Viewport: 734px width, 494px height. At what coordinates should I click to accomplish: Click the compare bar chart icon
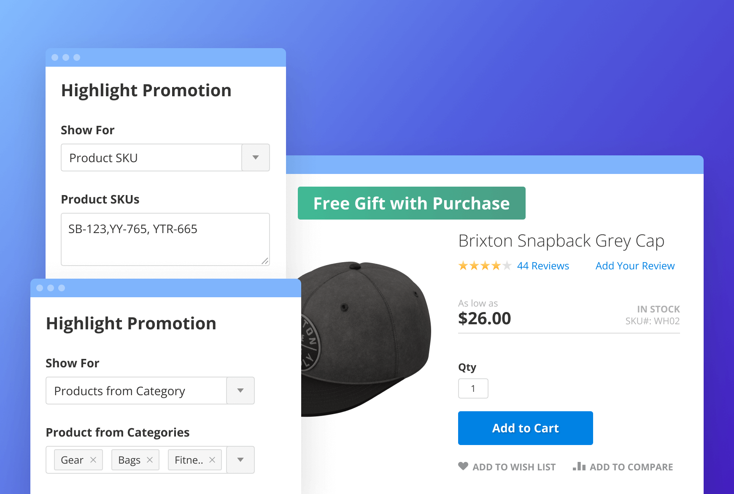(579, 466)
